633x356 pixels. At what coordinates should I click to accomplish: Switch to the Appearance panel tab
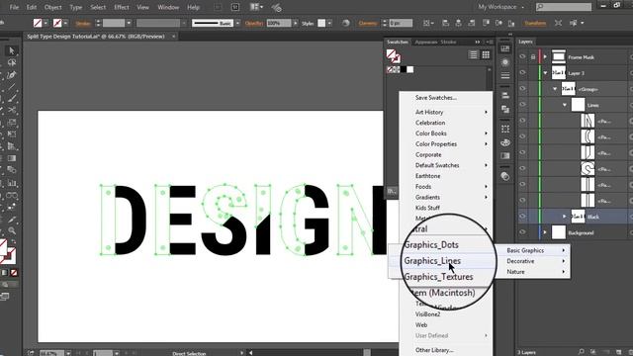click(426, 42)
